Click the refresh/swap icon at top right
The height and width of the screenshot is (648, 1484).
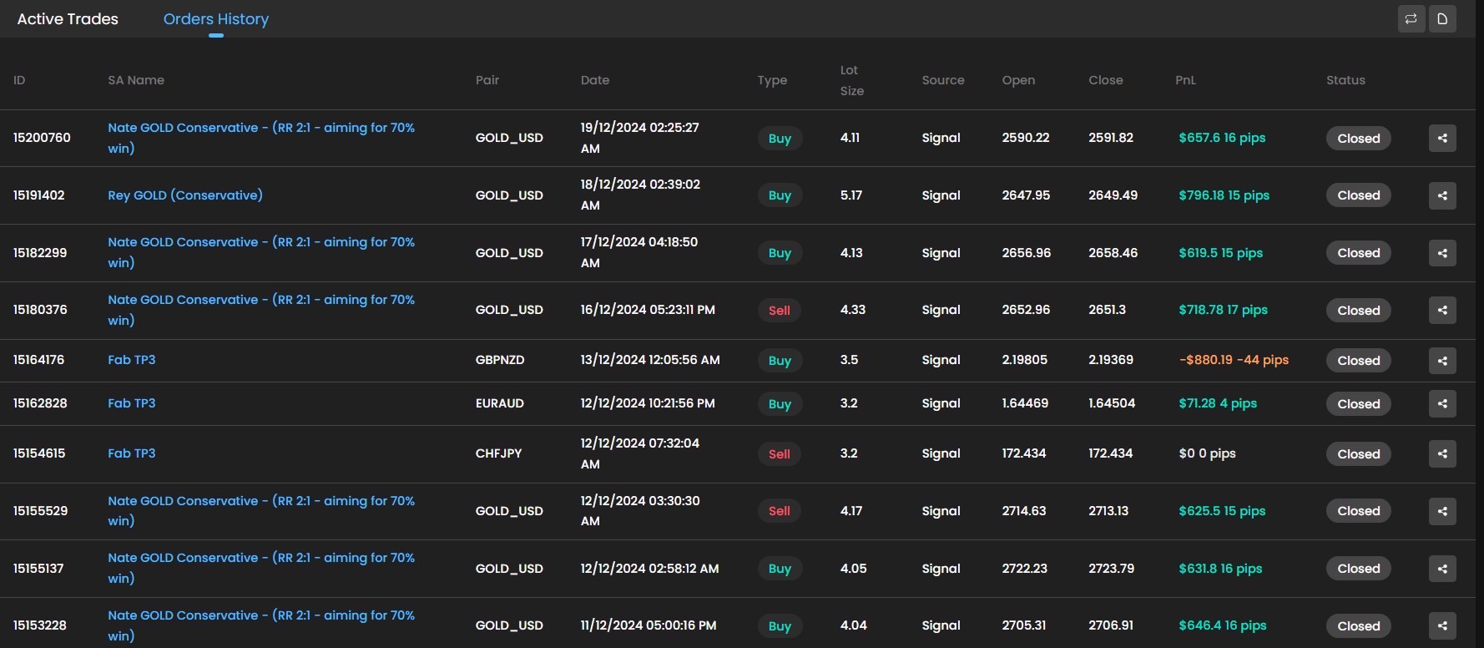1411,18
